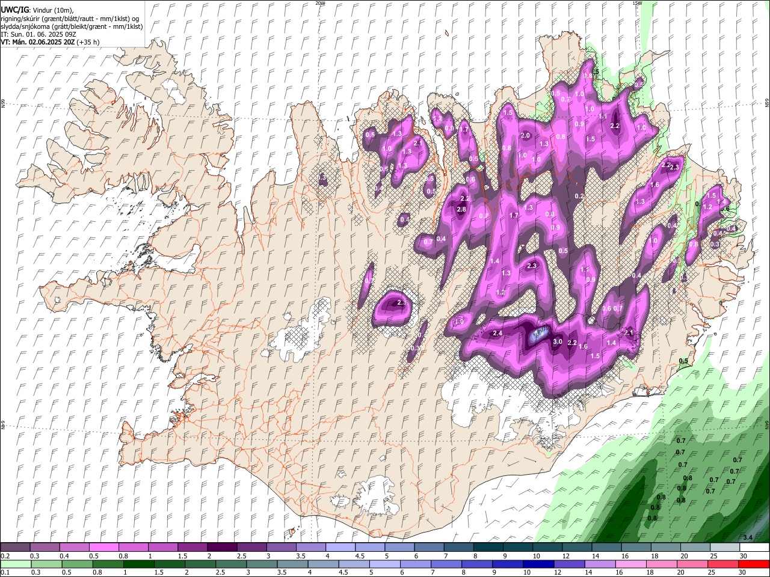Click the '3.0' snowfall value on map
The width and height of the screenshot is (770, 577).
558,341
